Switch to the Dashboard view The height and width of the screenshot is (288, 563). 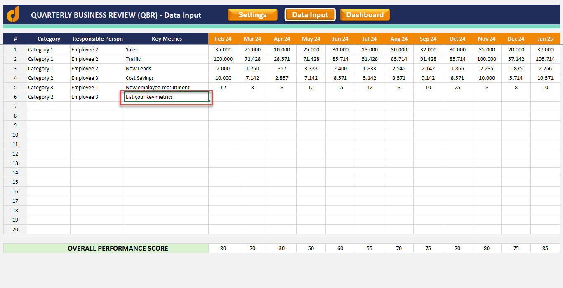pyautogui.click(x=365, y=14)
